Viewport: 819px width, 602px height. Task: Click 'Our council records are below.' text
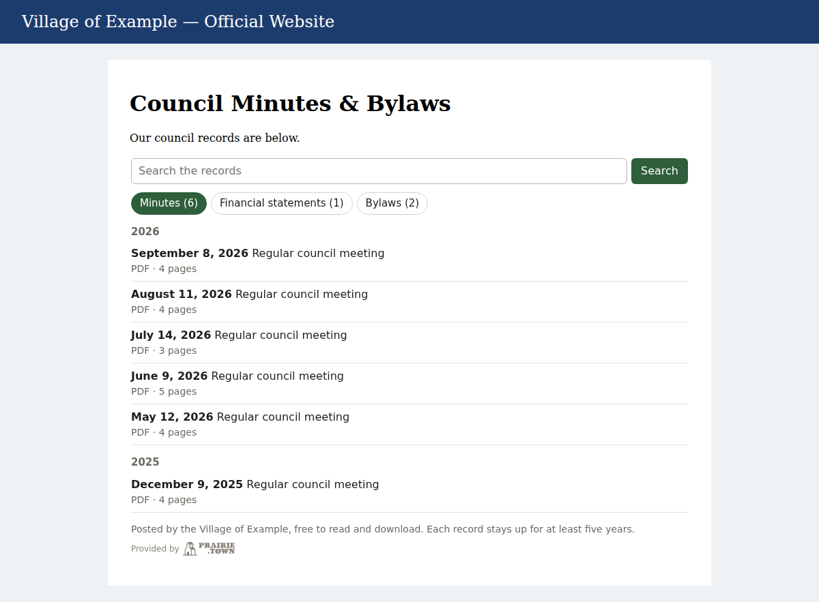pyautogui.click(x=215, y=138)
